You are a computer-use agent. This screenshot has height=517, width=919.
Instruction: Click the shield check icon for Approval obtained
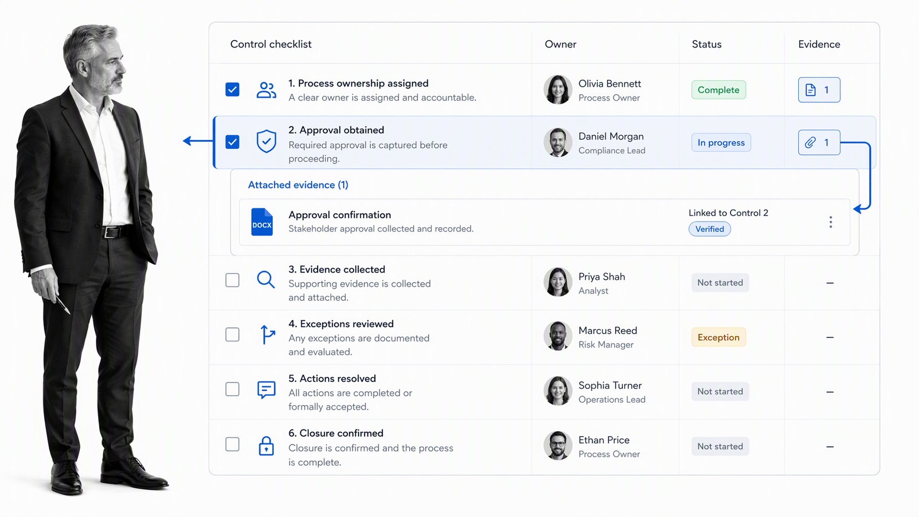266,141
